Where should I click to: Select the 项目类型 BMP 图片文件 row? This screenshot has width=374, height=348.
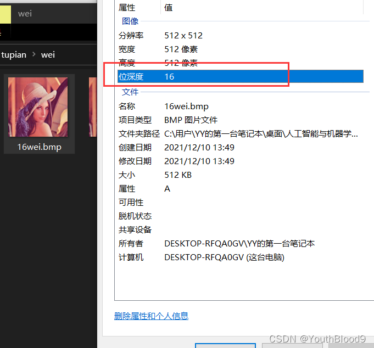[241, 120]
